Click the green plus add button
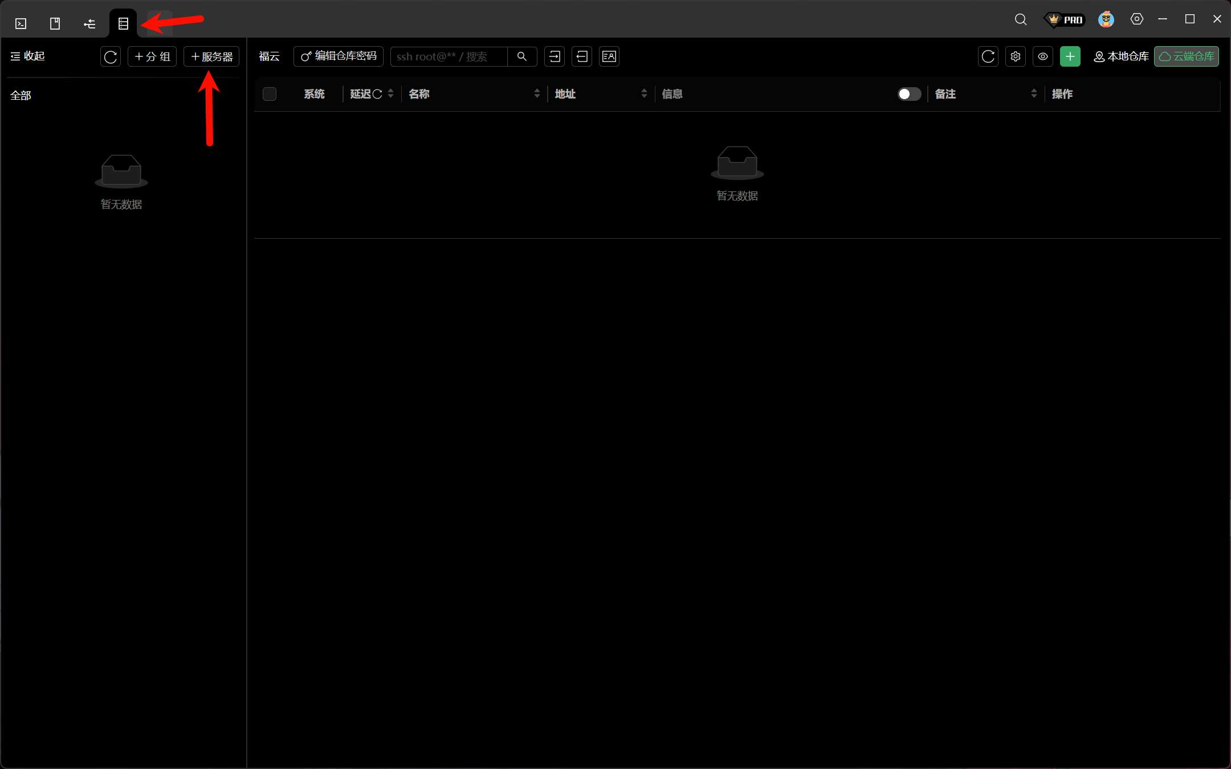This screenshot has width=1231, height=769. pyautogui.click(x=1070, y=56)
